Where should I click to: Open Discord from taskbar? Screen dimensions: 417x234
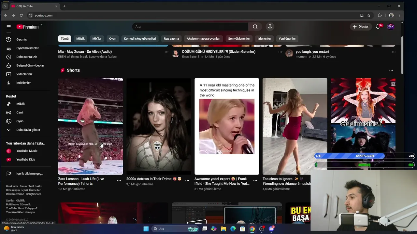[271, 229]
